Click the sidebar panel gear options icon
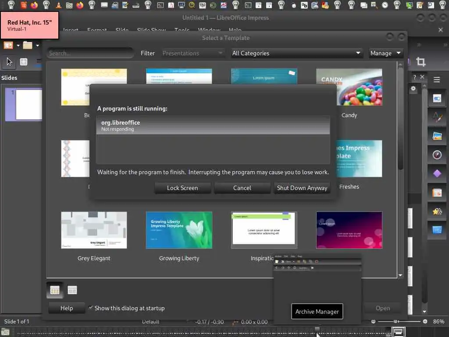449x337 pixels. [x=413, y=88]
